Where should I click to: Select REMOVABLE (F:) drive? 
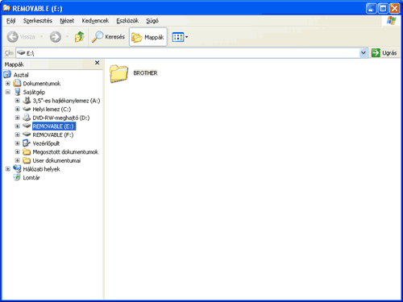[53, 134]
